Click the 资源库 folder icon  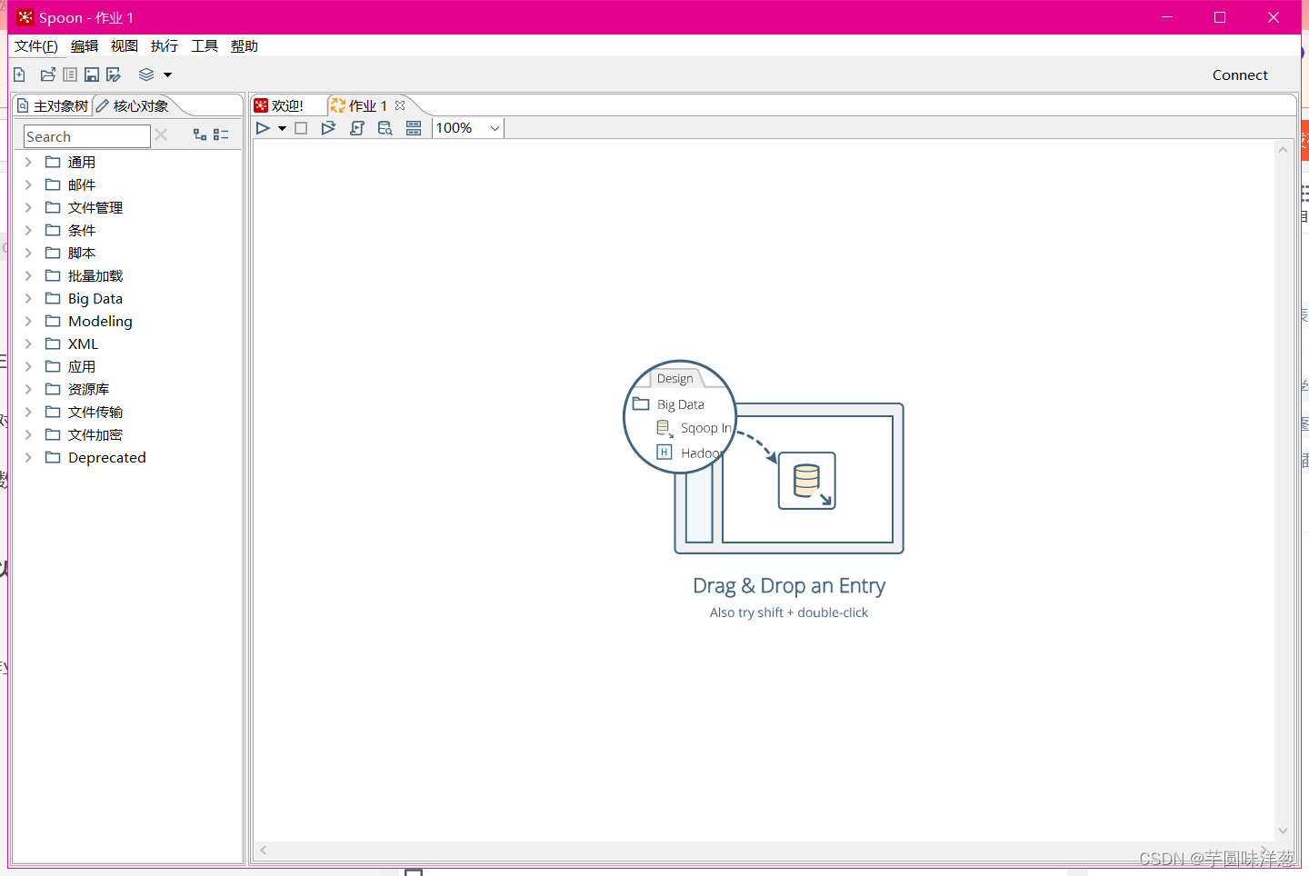click(53, 389)
